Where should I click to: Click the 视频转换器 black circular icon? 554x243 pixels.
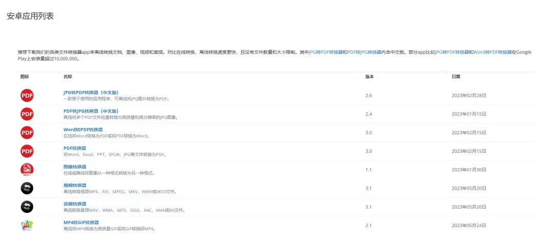tap(27, 188)
